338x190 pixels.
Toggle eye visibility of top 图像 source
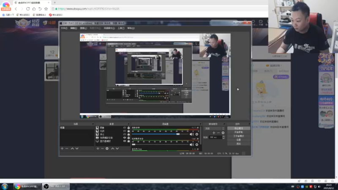[x=125, y=128]
